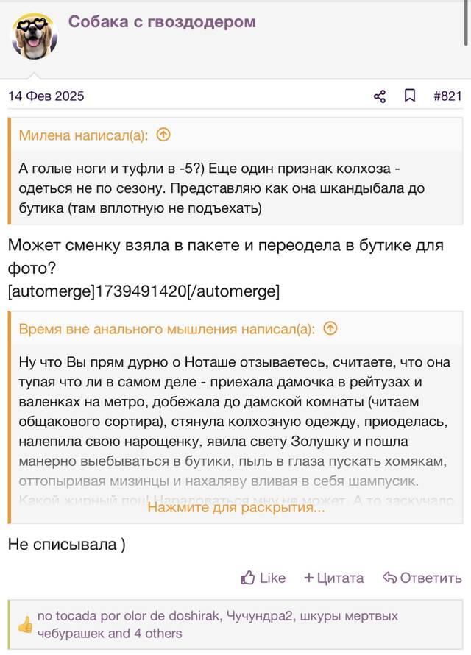Screen dimensions: 471x655
Task: Jump to Милена's original post via arrow icon
Action: click(163, 135)
